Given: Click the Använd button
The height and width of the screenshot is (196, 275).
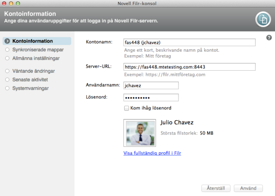Looking at the screenshot, I should point(248,188).
